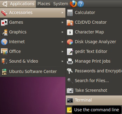The image size is (122, 114).
Task: Click the Terminal prompt icon
Action: (70, 100)
